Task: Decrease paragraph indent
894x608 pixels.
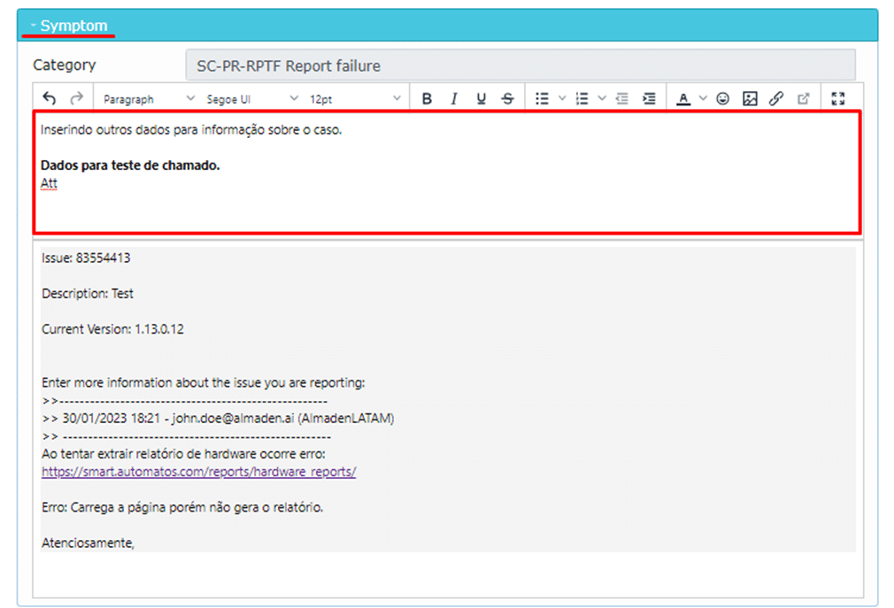Action: point(621,99)
